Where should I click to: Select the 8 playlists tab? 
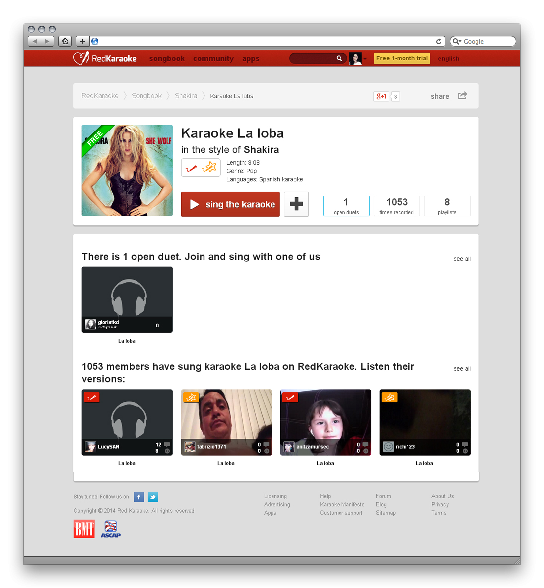(447, 206)
